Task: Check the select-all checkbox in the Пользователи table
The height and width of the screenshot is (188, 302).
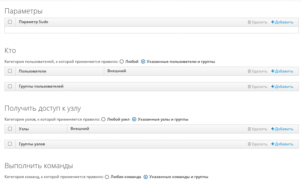Action: tap(10, 71)
